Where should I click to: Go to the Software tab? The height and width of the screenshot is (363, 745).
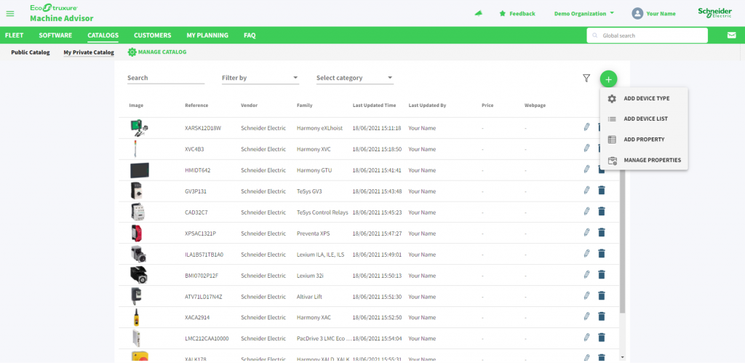(55, 35)
